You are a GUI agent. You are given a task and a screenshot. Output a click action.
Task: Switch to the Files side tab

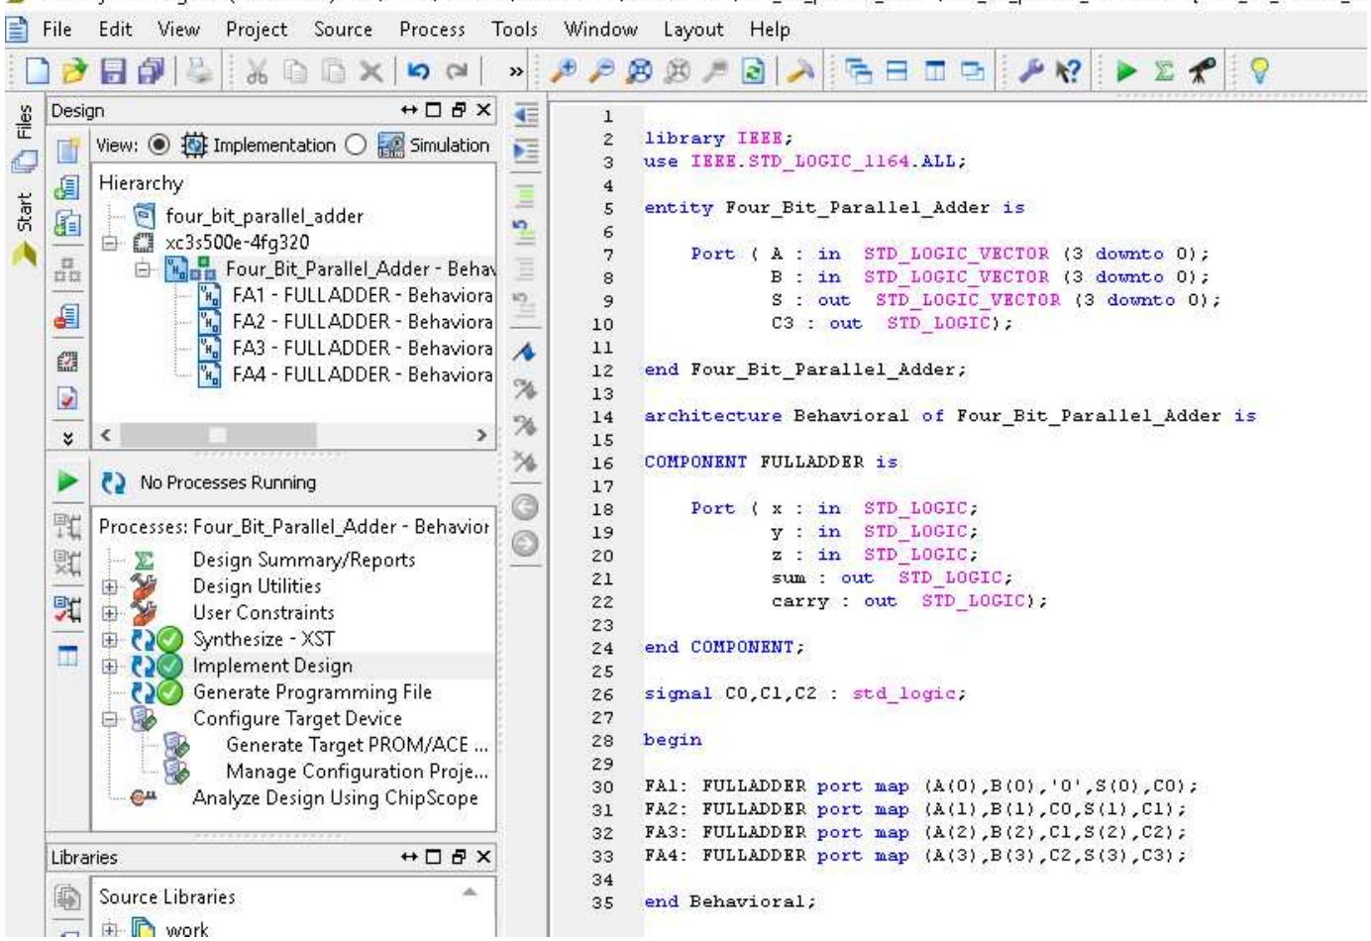click(x=24, y=140)
